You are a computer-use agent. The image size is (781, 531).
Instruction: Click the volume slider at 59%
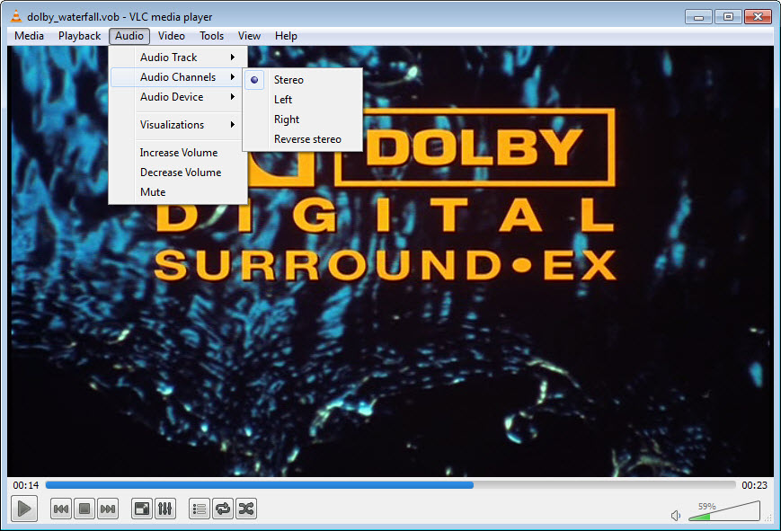click(724, 512)
